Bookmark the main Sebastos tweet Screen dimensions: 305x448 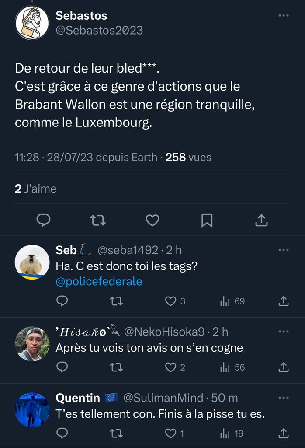207,220
